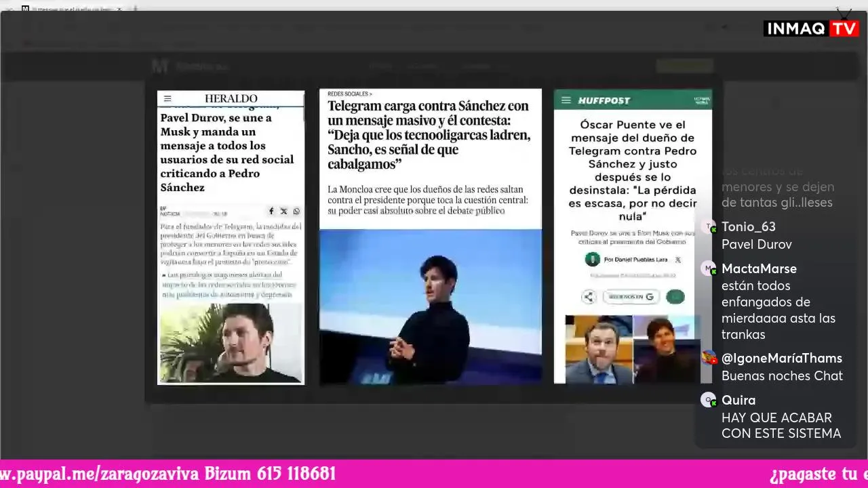Open HuffPost photo of Puente and Durov
Viewport: 868px width, 488px height.
point(632,350)
